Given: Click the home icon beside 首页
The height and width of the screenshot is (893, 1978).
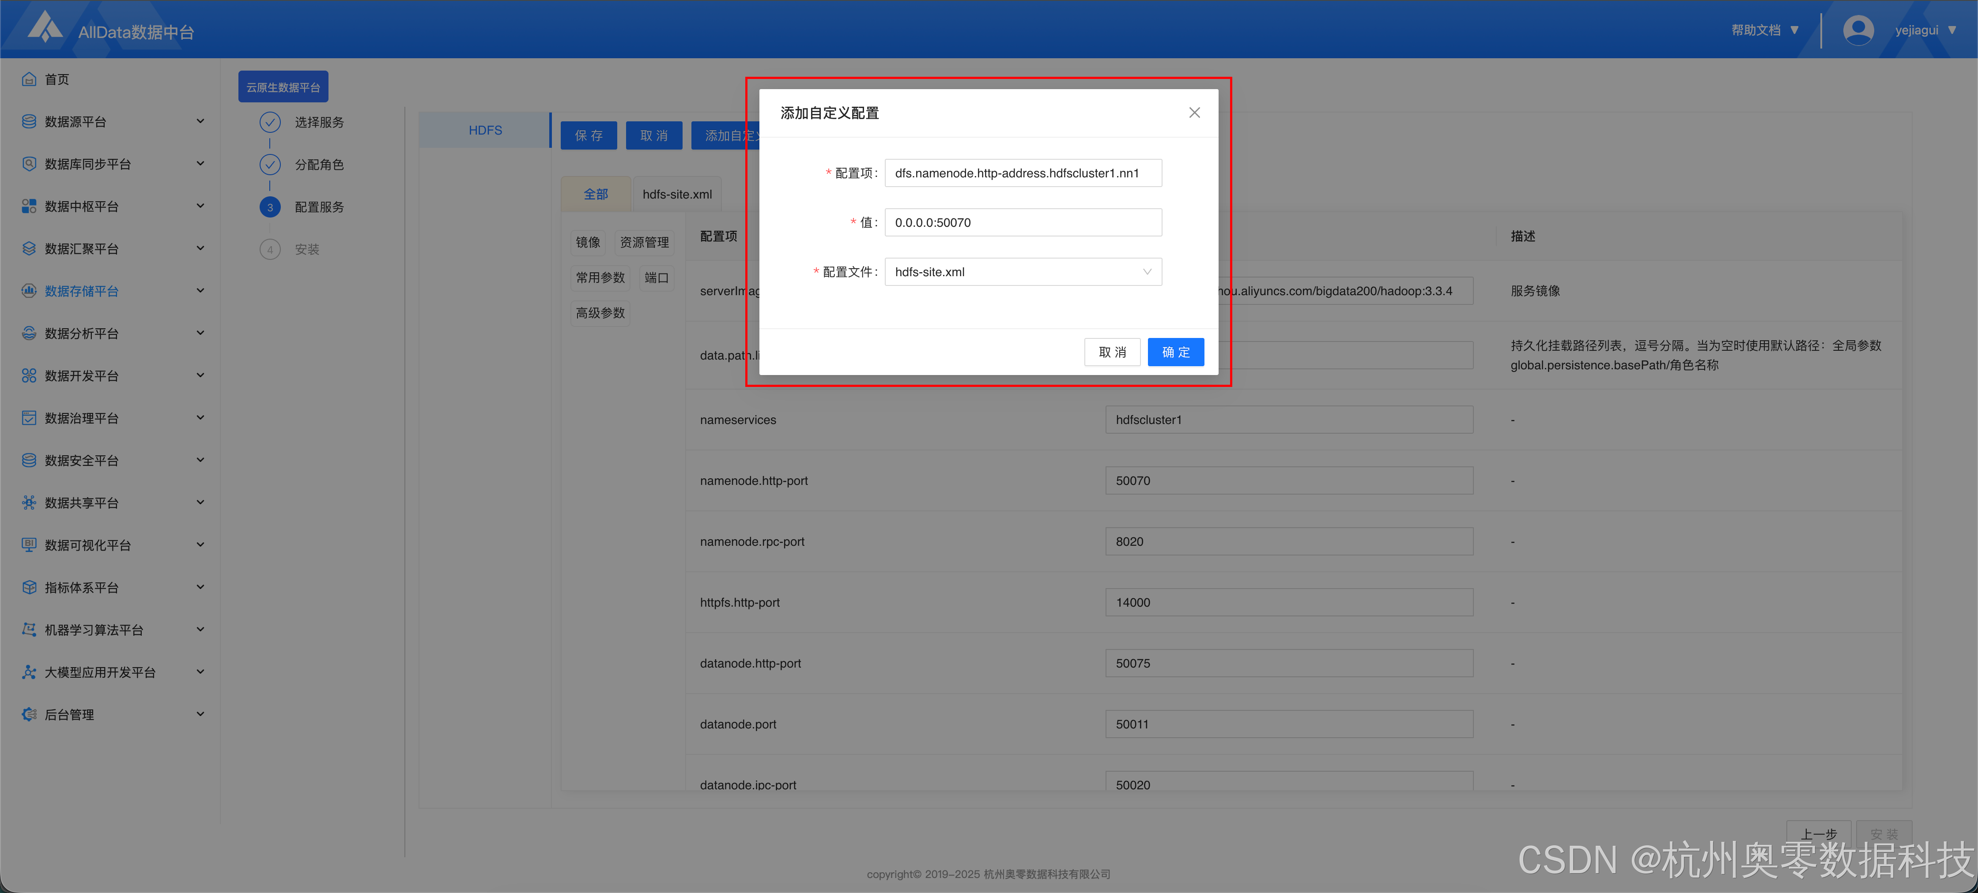Looking at the screenshot, I should point(29,79).
